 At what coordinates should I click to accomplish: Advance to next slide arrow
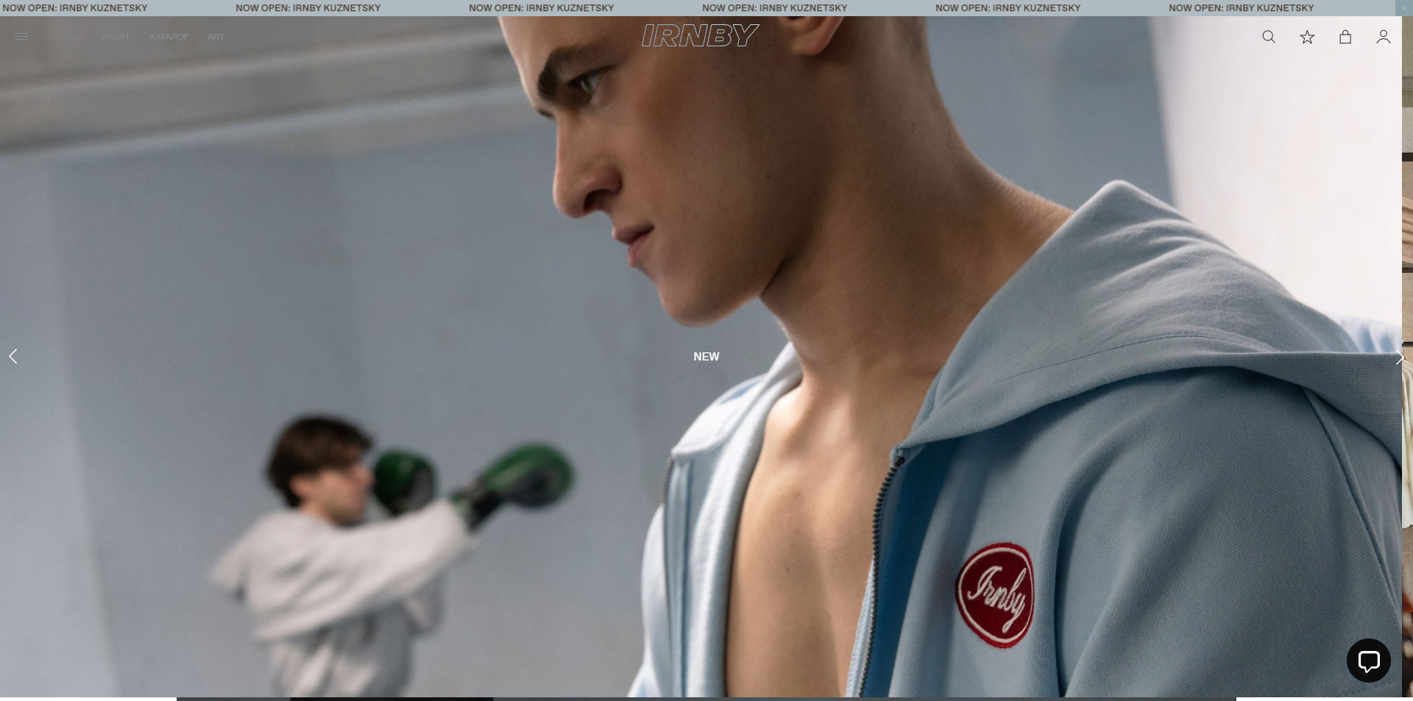tap(1399, 358)
